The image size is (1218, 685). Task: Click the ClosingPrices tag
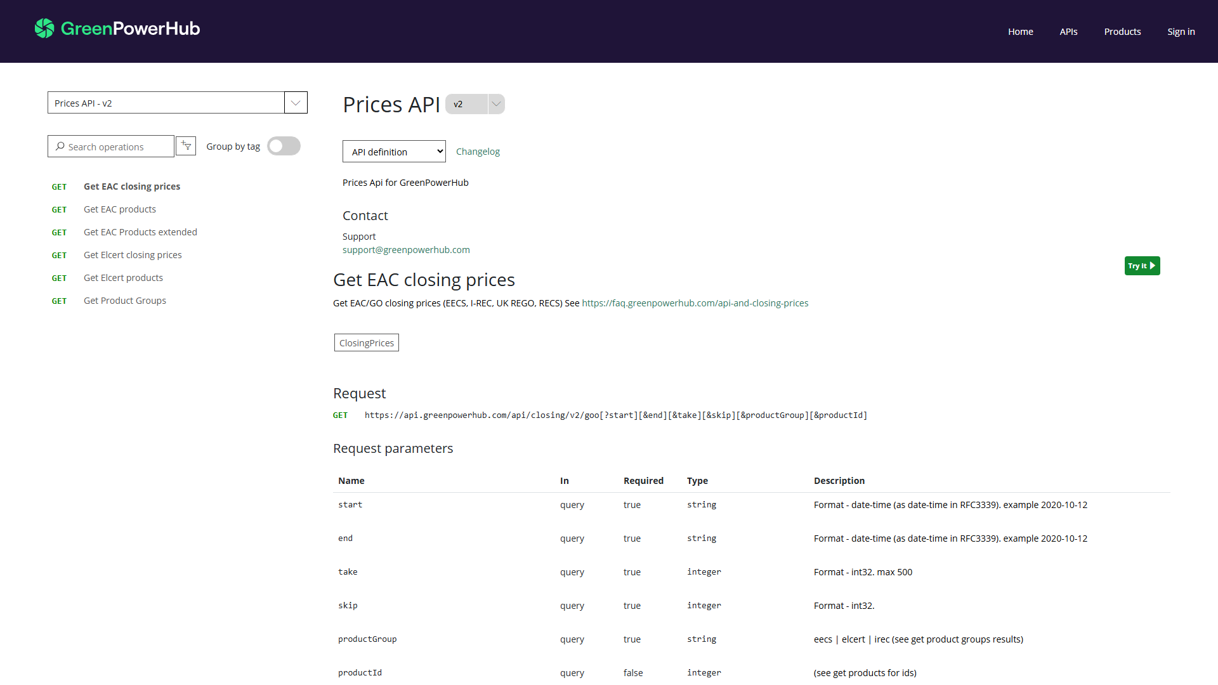tap(367, 342)
